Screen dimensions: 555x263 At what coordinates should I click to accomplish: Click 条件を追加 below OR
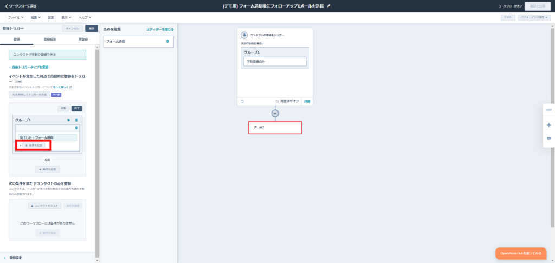[48, 169]
